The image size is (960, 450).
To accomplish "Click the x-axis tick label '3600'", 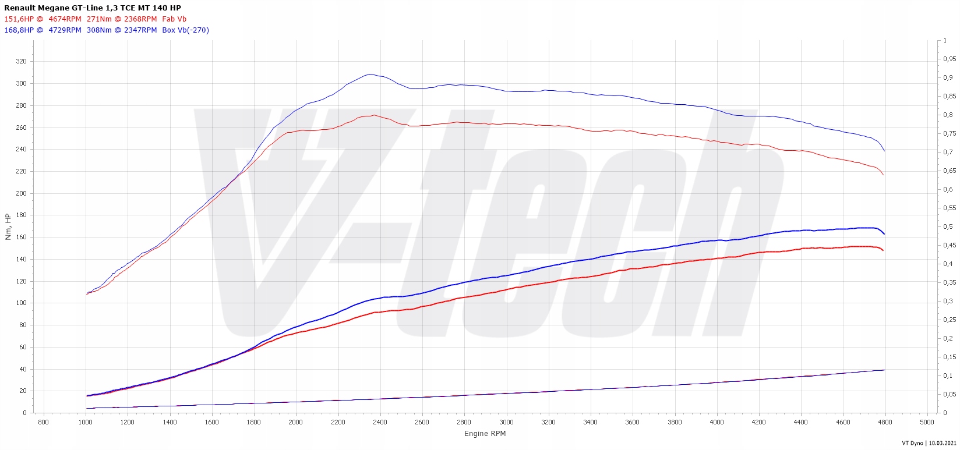I will (x=633, y=423).
